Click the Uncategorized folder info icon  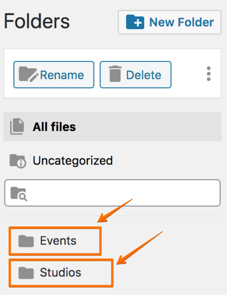click(x=18, y=161)
